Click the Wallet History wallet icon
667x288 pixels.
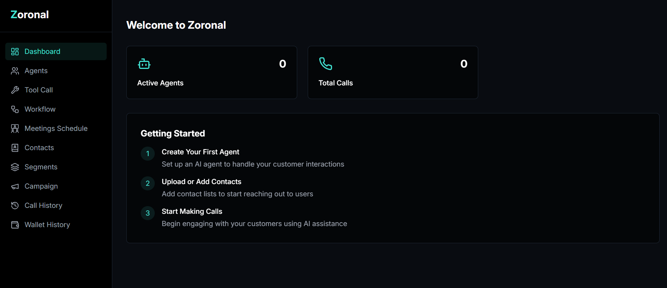(15, 225)
